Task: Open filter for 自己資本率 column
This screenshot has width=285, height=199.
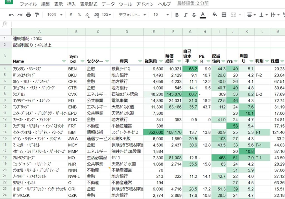Action: (195, 61)
